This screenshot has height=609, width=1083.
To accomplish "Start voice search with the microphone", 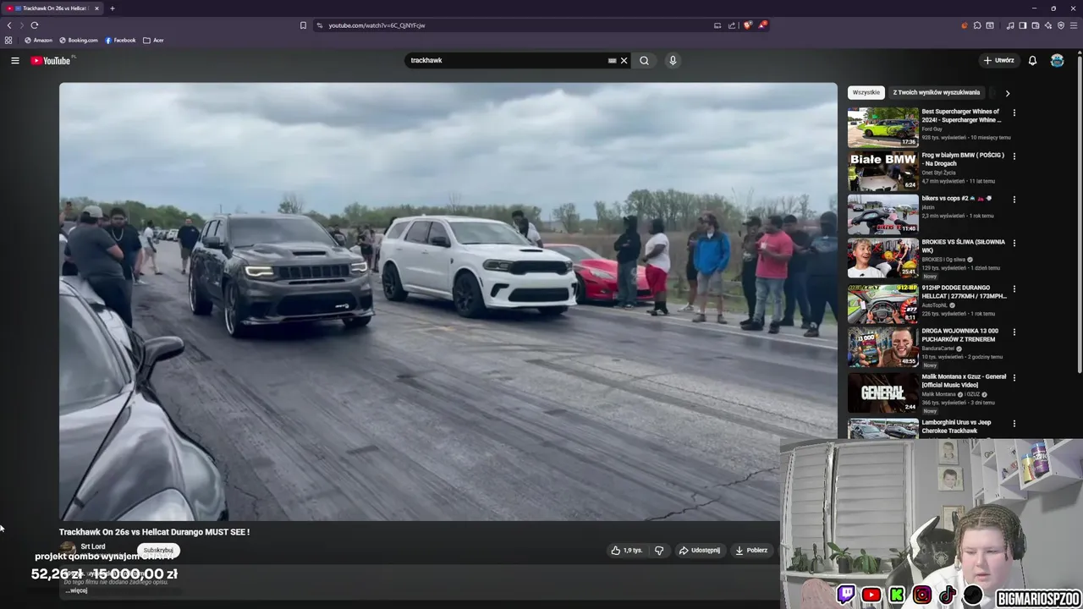I will point(673,60).
